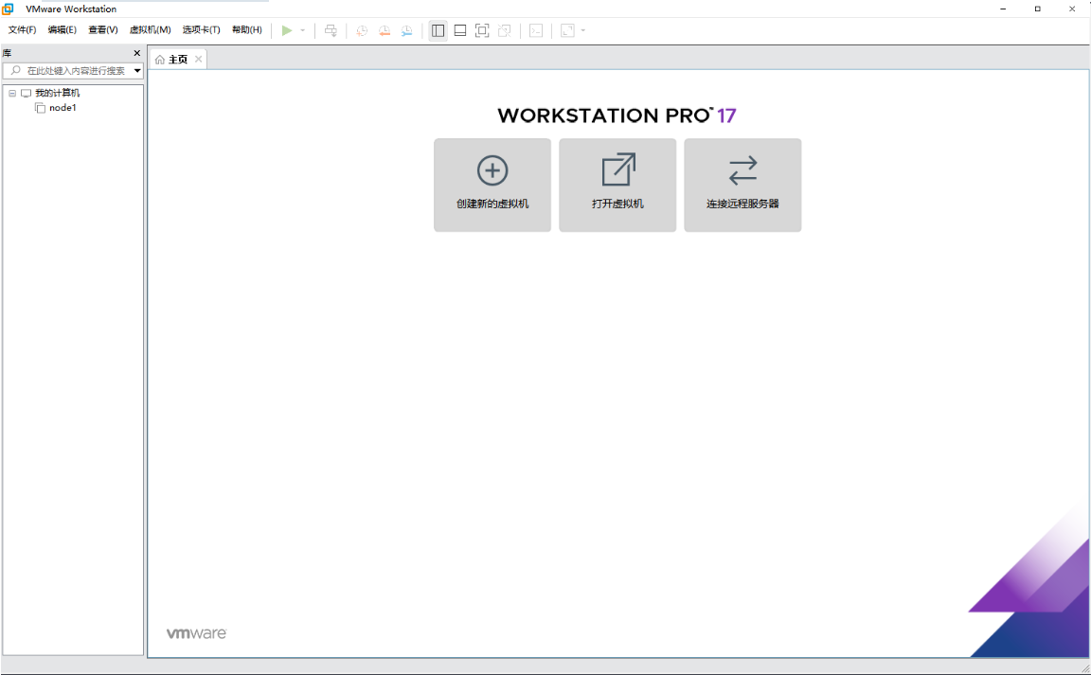This screenshot has width=1091, height=675.
Task: Click the take snapshot clock icon
Action: (x=362, y=30)
